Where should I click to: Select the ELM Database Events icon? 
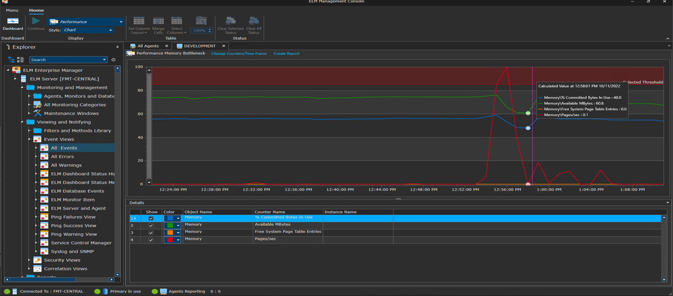coord(44,191)
